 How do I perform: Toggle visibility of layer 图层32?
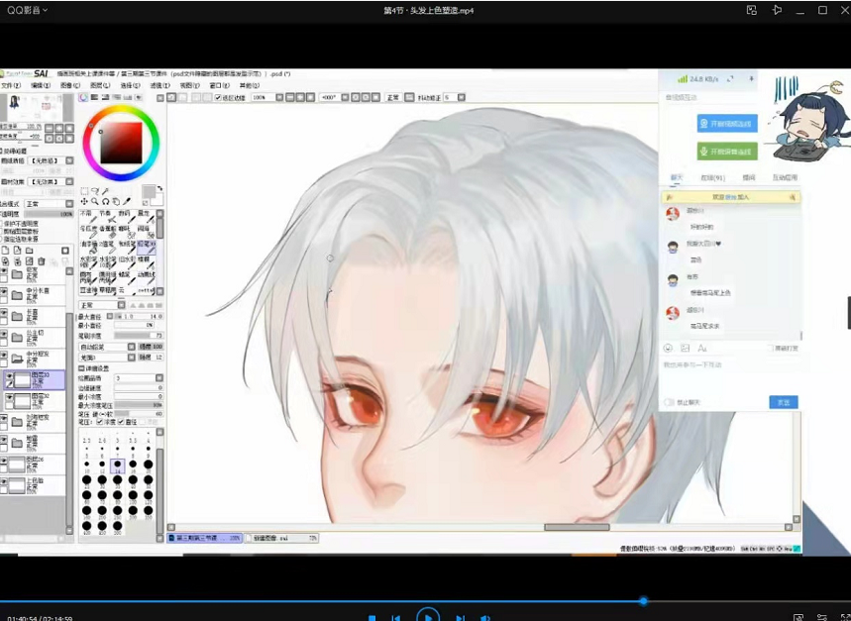point(9,397)
